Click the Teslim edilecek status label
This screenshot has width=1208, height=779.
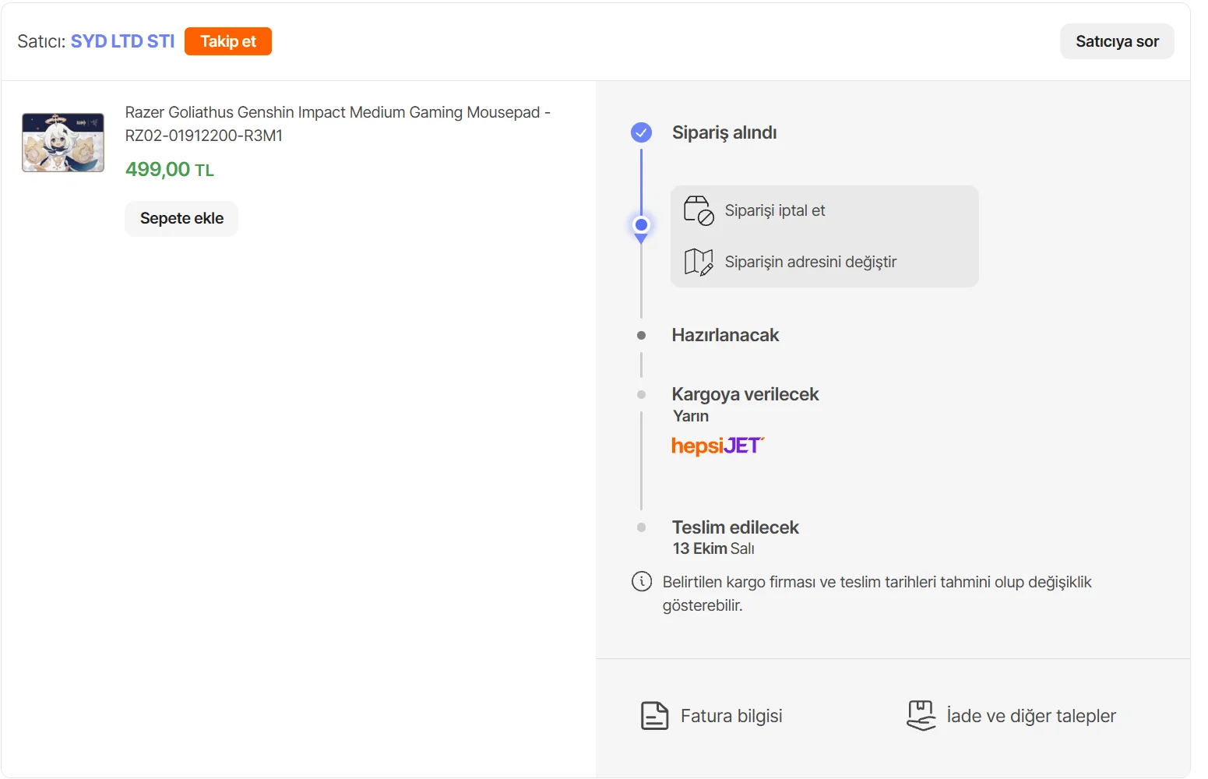(x=735, y=527)
